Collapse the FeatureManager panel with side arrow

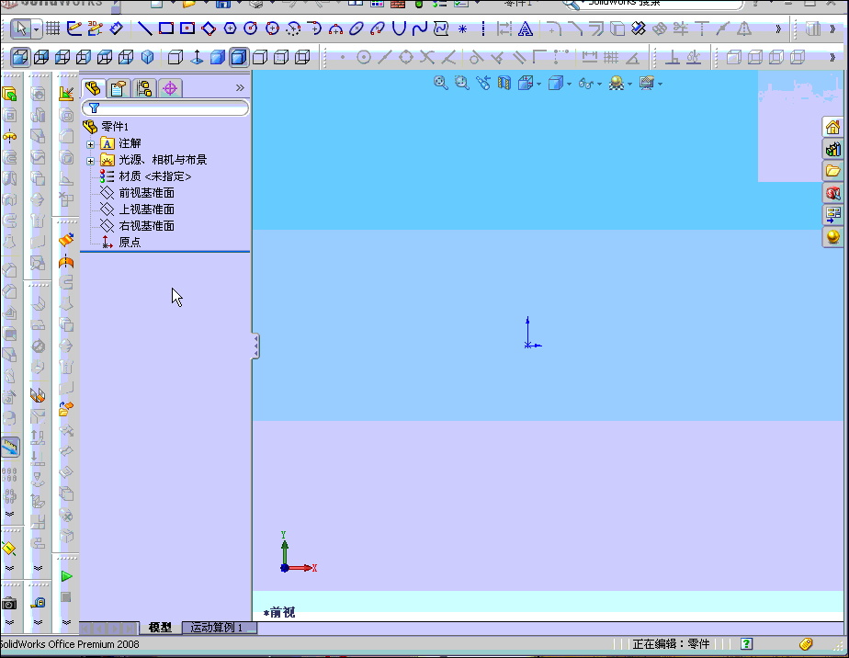255,346
